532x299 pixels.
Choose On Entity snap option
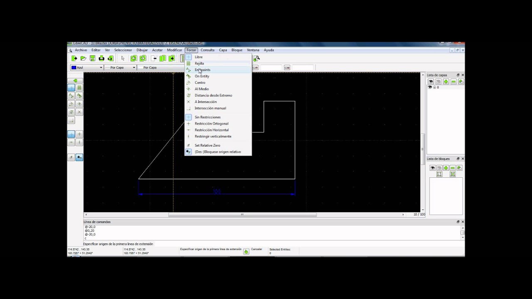218,76
